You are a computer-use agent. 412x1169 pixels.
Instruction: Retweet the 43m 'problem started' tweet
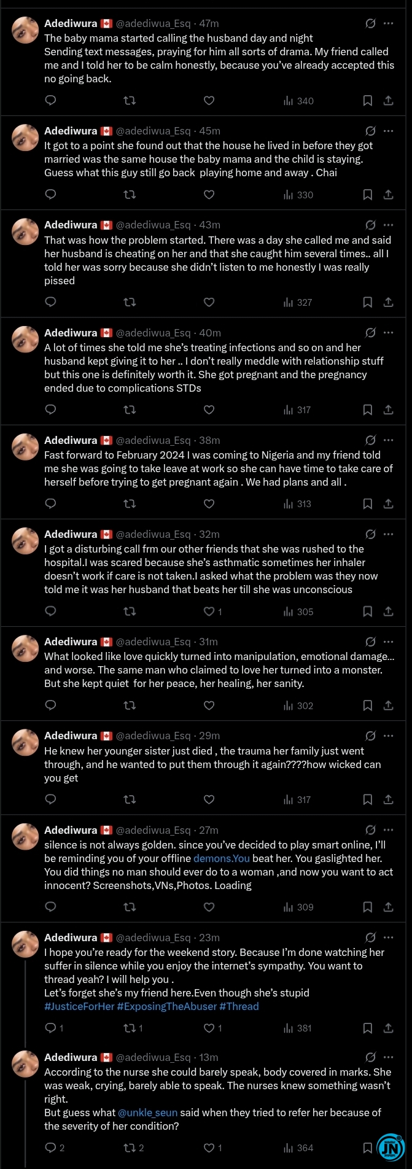(130, 302)
